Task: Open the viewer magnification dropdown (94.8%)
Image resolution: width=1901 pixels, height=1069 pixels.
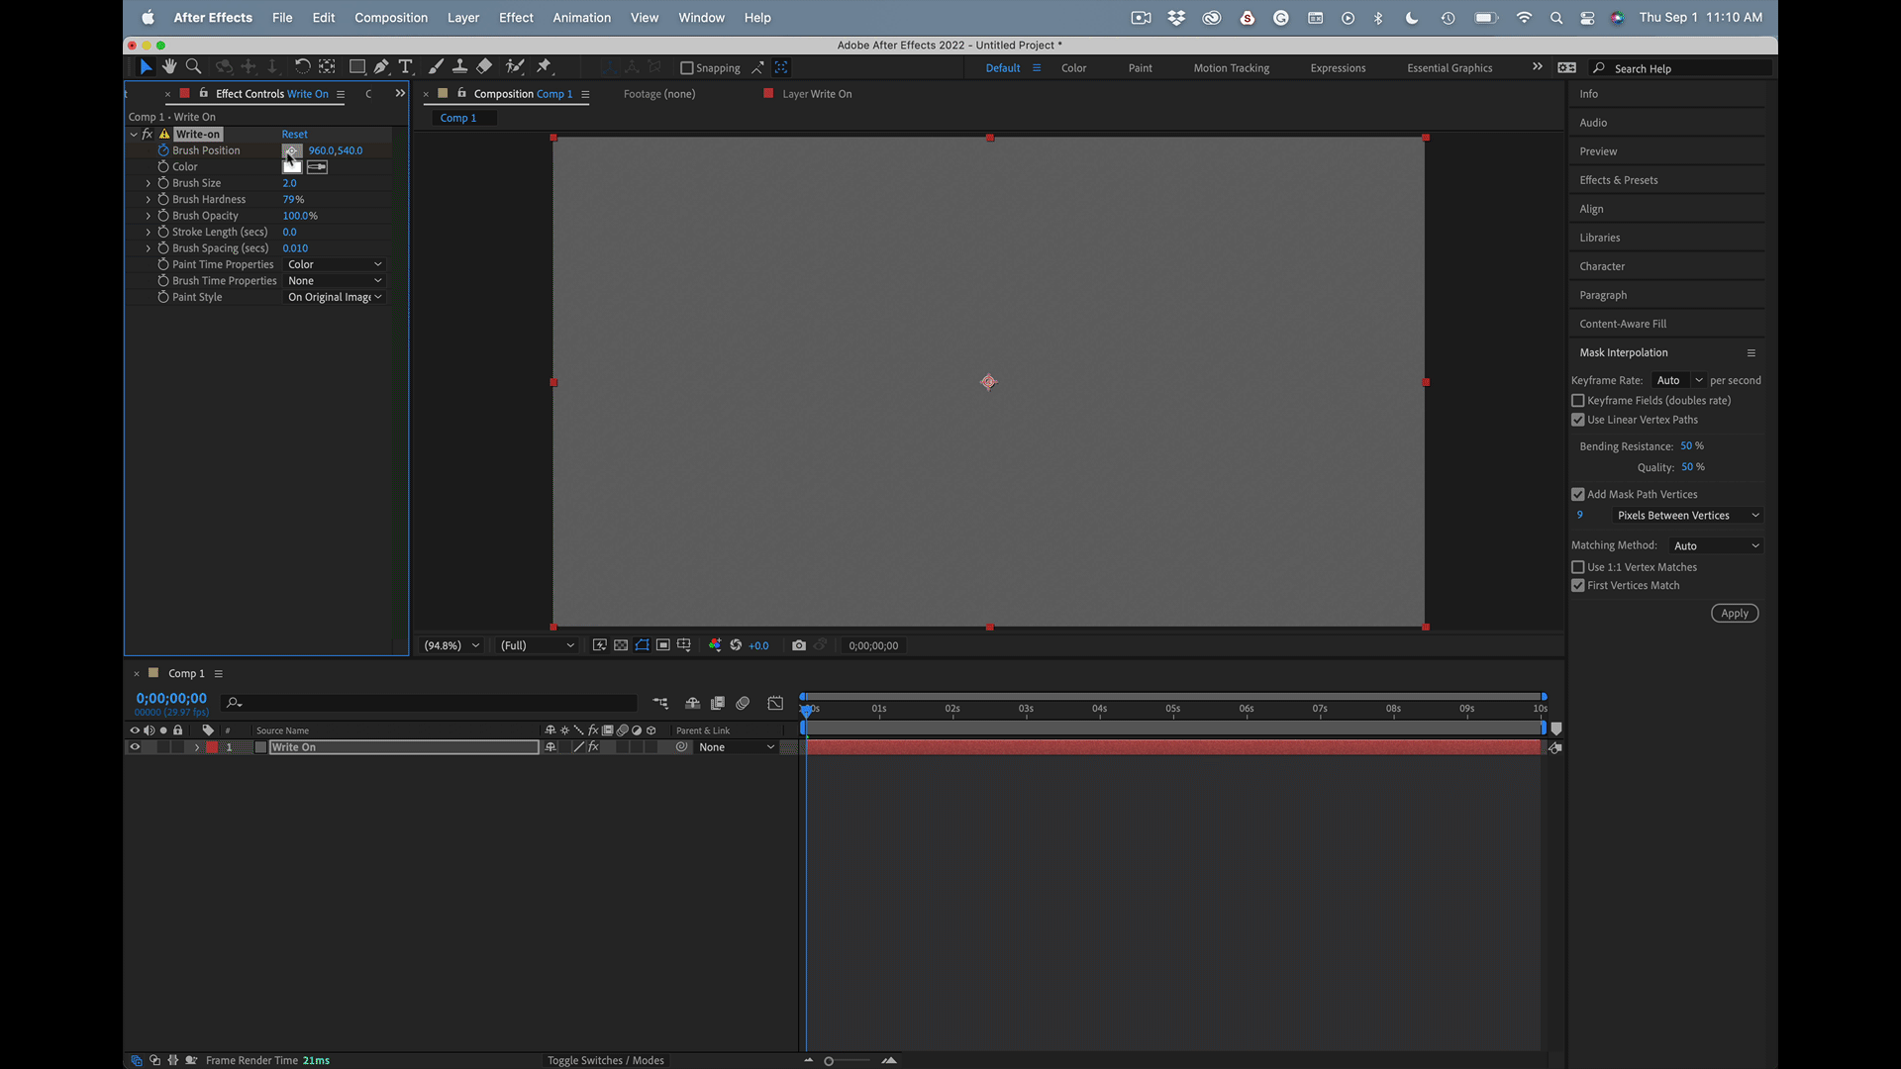Action: pyautogui.click(x=451, y=645)
